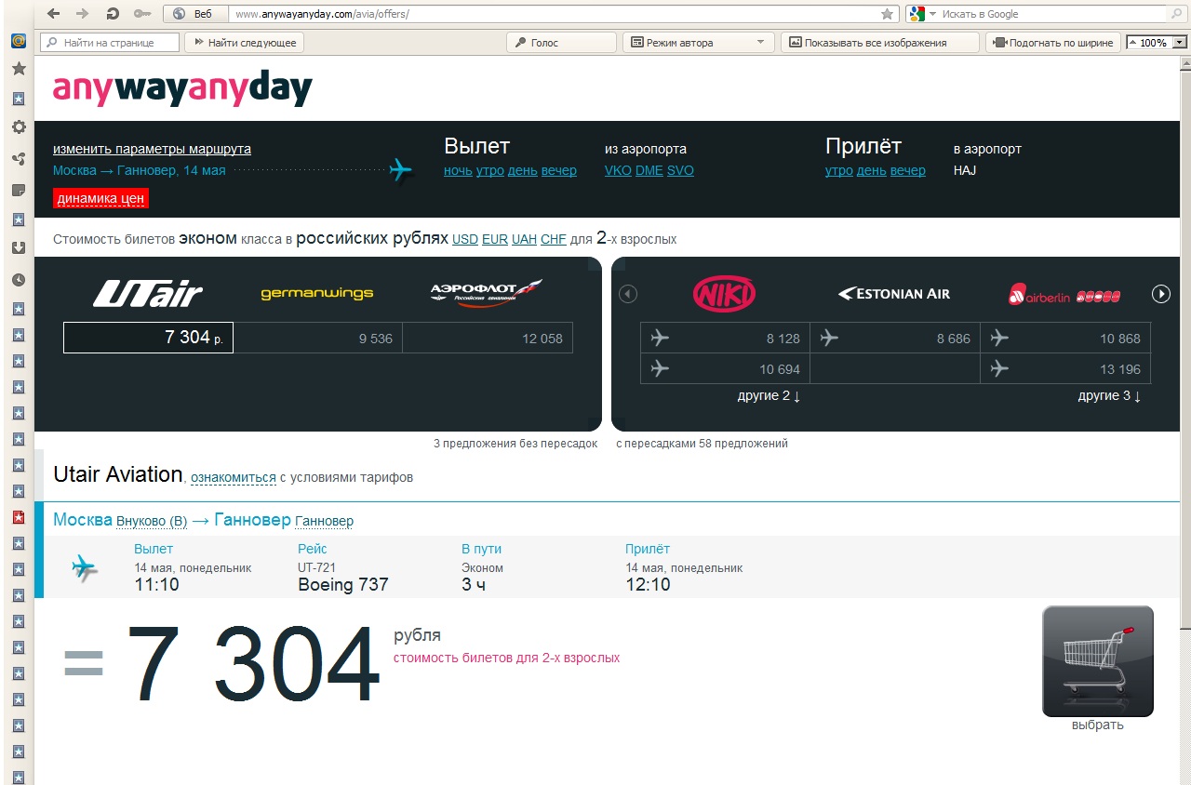1191x785 pixels.
Task: Filter departure by день
Action: pyautogui.click(x=523, y=171)
